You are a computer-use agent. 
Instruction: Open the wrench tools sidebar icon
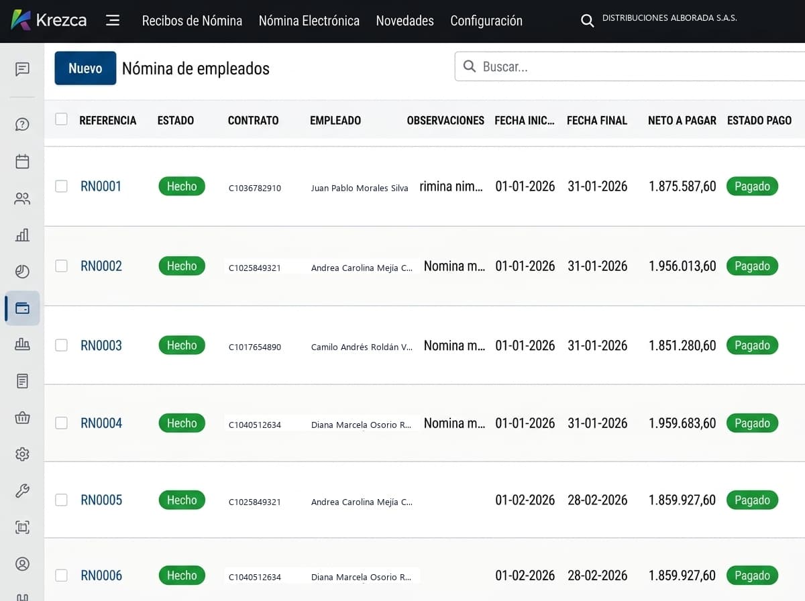click(22, 491)
